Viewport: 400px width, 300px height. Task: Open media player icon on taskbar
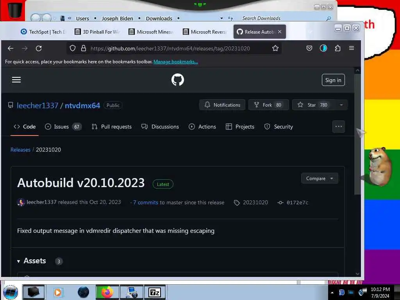[x=58, y=292]
